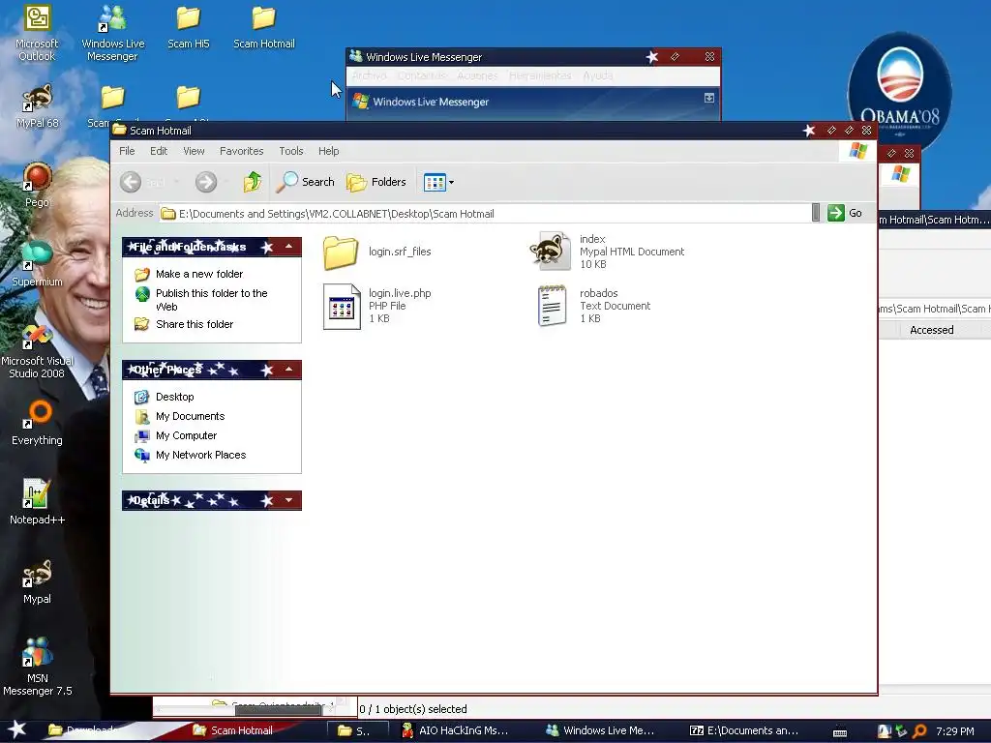Image resolution: width=991 pixels, height=743 pixels.
Task: Toggle the Folders tree pane
Action: (376, 182)
